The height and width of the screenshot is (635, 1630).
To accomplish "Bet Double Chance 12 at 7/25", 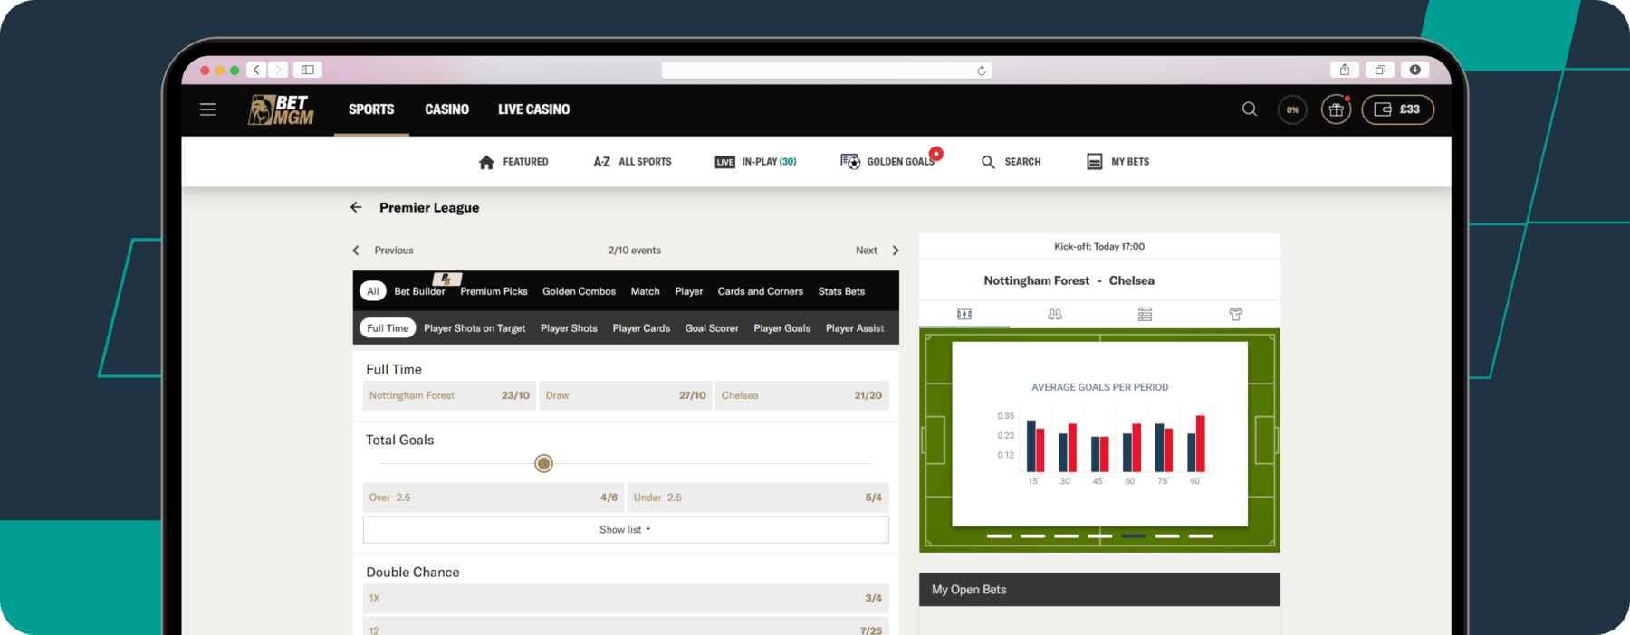I will (626, 628).
